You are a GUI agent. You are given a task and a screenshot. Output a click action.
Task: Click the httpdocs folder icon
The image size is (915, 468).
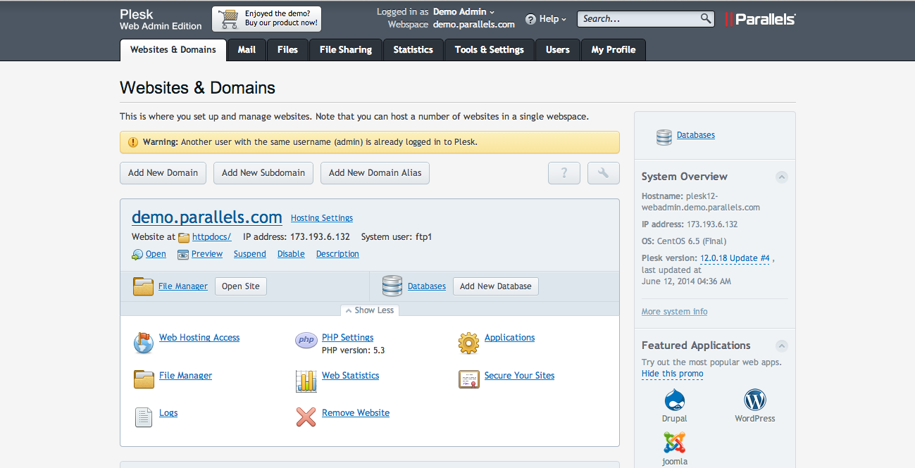click(184, 237)
